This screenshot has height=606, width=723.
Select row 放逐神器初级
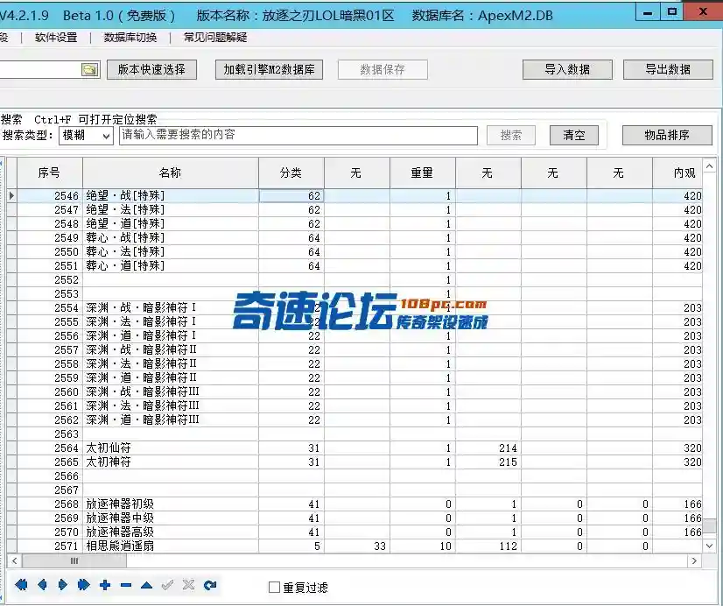pos(355,504)
